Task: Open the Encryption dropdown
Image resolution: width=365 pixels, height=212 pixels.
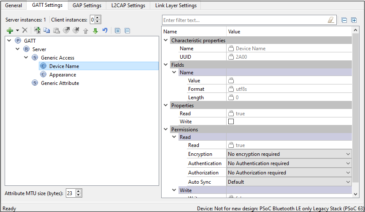Action: click(348, 154)
